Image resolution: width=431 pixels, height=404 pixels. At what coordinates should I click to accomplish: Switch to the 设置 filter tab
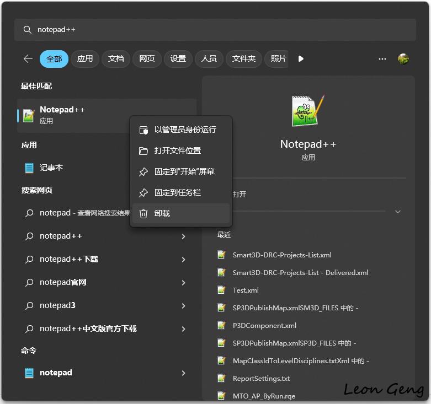click(x=178, y=59)
